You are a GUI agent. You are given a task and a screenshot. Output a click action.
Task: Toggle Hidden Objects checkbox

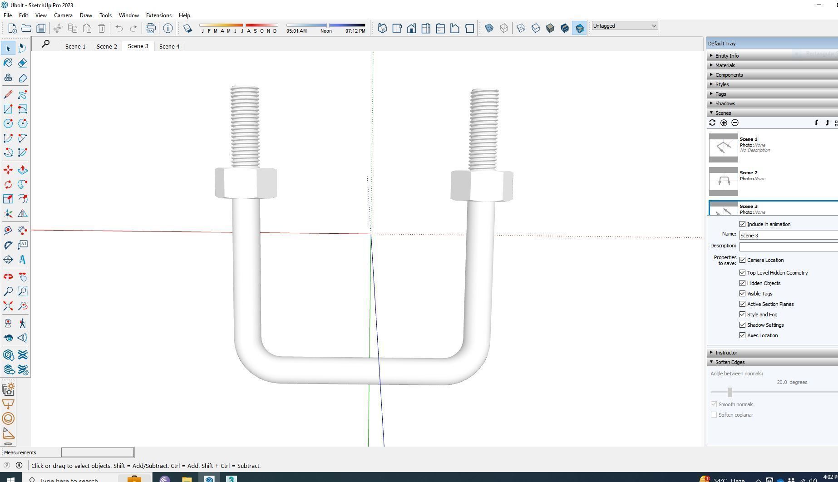(743, 283)
